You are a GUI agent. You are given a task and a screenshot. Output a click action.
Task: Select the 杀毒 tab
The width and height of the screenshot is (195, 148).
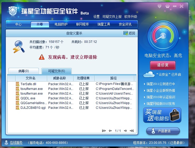point(40,24)
